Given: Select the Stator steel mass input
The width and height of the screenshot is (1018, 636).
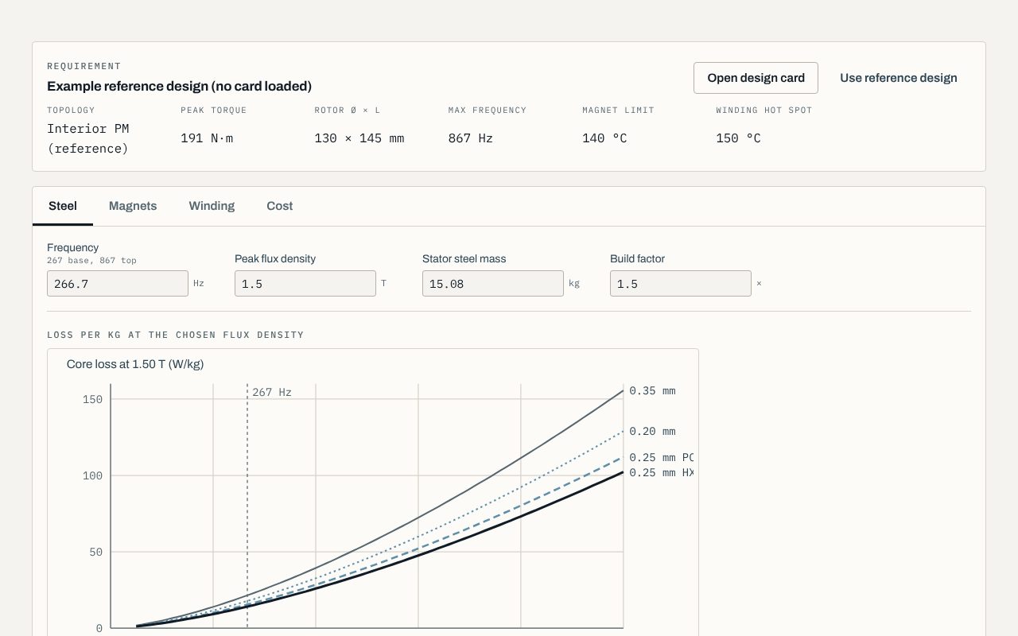Looking at the screenshot, I should 493,284.
